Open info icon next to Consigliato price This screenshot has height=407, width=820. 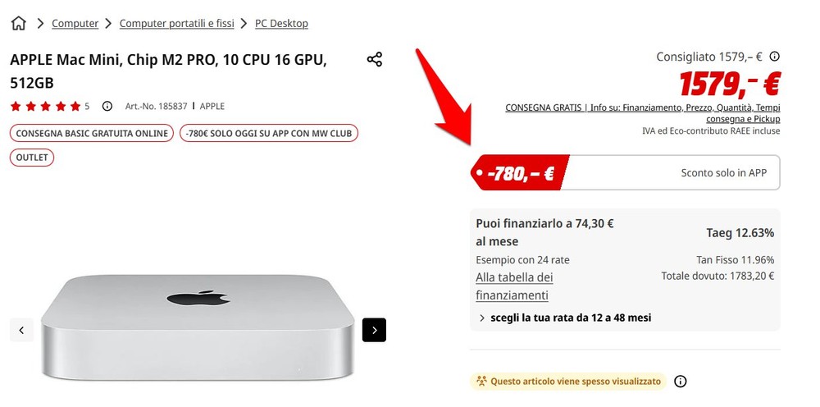[x=775, y=56]
